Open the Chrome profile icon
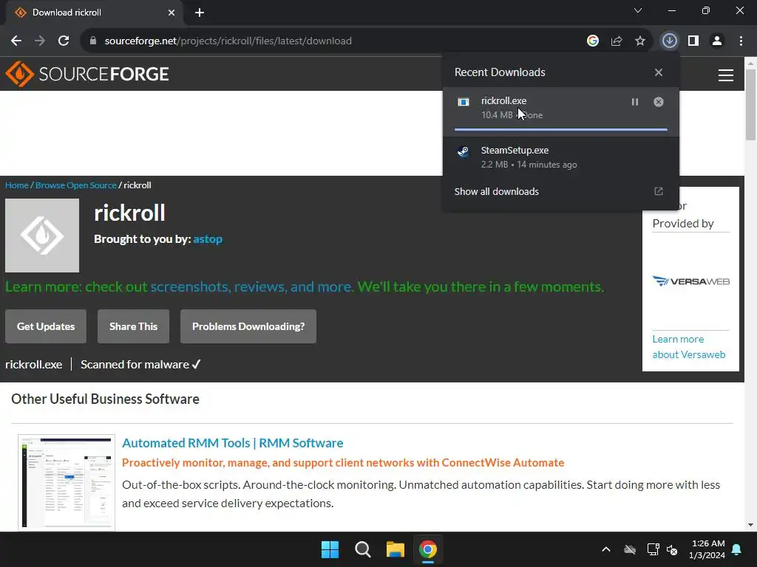Viewport: 757px width, 567px height. [717, 41]
